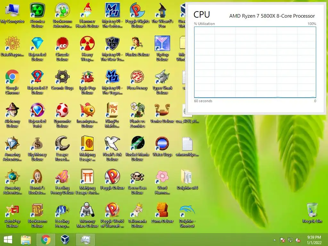328x246 pixels.
Task: Select Peggle World of Warcraft icon
Action: click(x=112, y=210)
